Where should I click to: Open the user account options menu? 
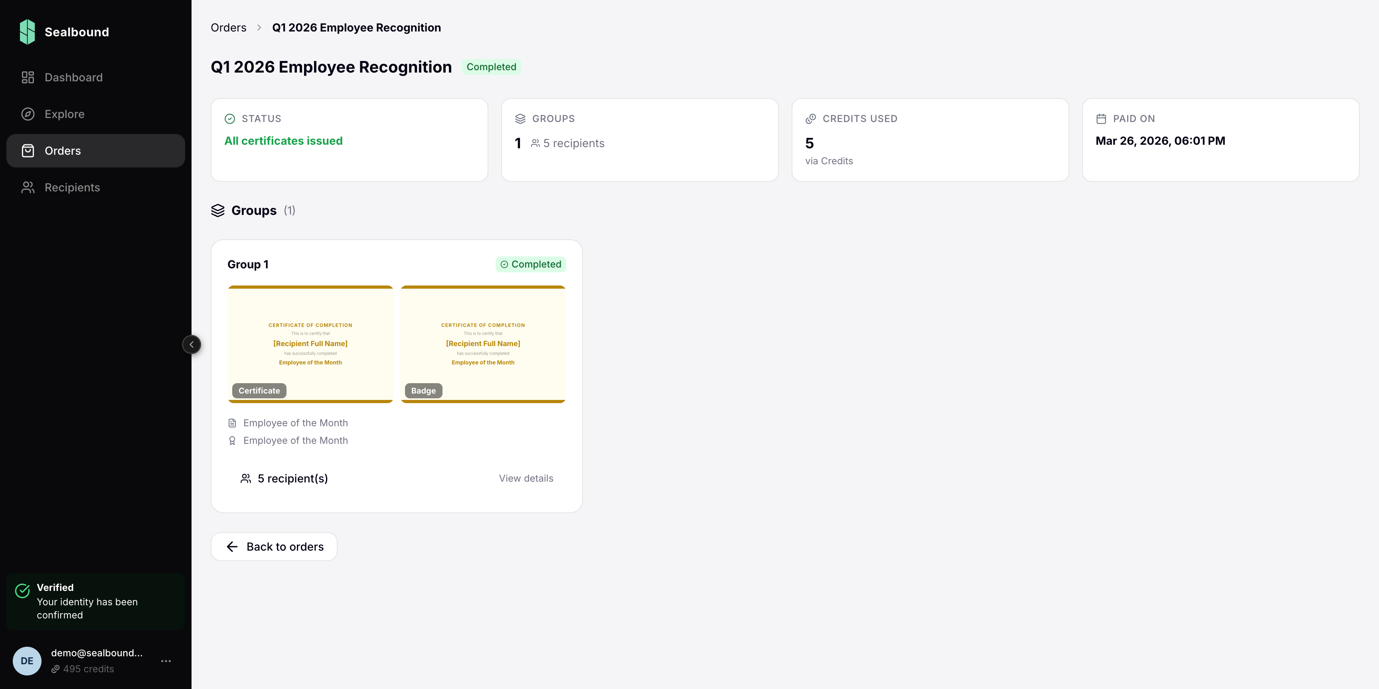(166, 661)
